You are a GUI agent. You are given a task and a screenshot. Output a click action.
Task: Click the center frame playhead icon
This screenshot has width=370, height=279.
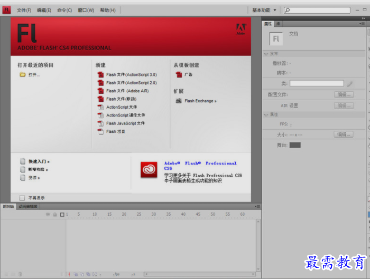[x=69, y=274]
